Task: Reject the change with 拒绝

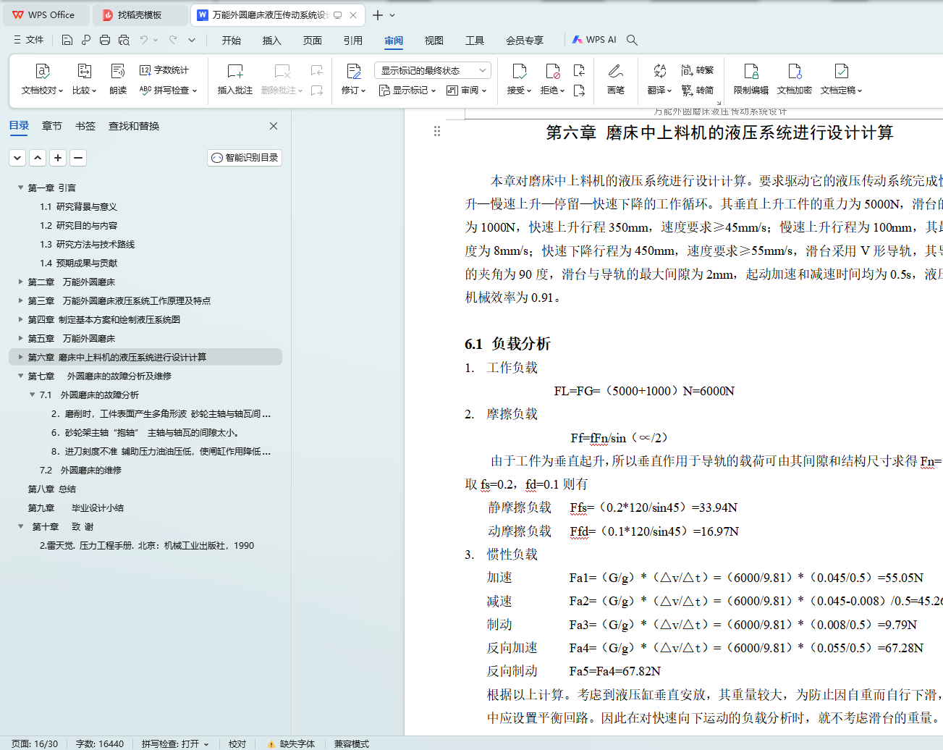Action: click(x=553, y=80)
